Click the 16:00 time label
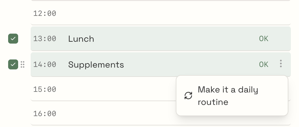 coord(45,114)
